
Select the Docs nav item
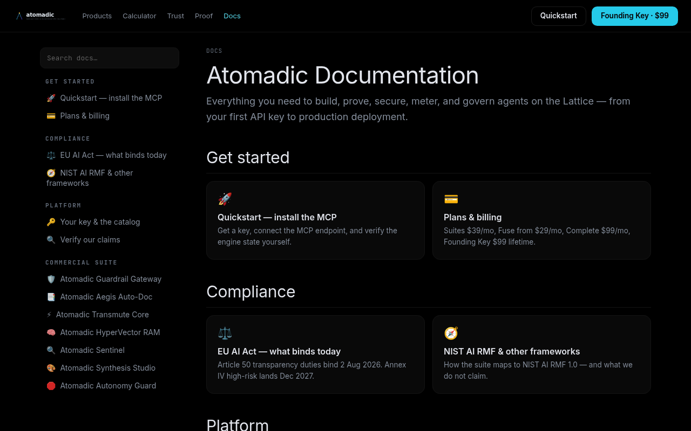[232, 16]
